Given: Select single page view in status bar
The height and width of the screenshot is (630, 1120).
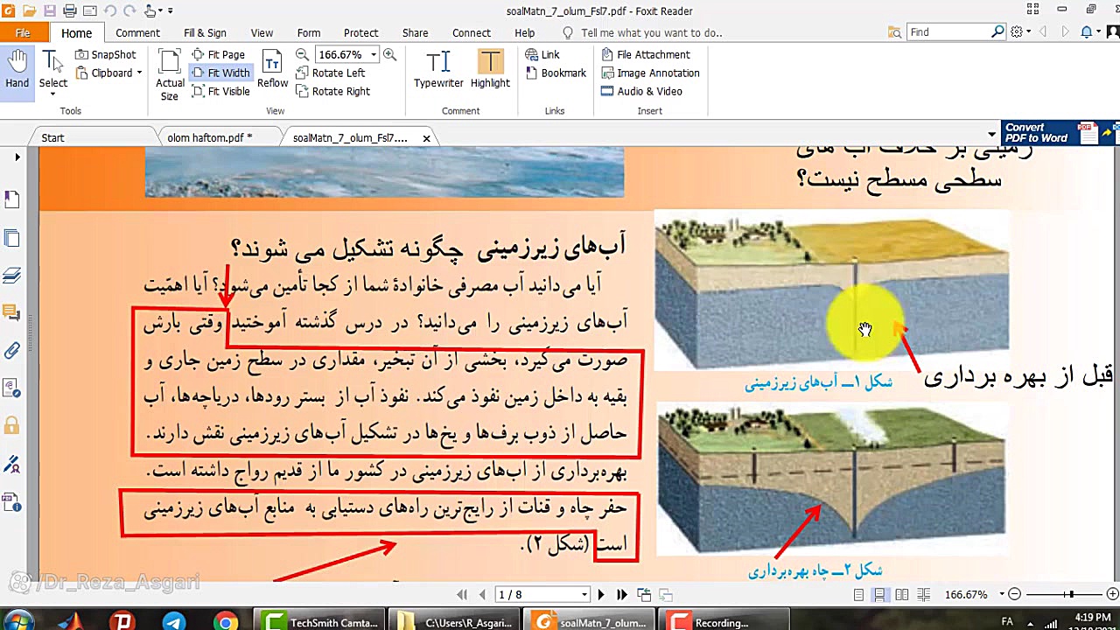Looking at the screenshot, I should [x=859, y=594].
